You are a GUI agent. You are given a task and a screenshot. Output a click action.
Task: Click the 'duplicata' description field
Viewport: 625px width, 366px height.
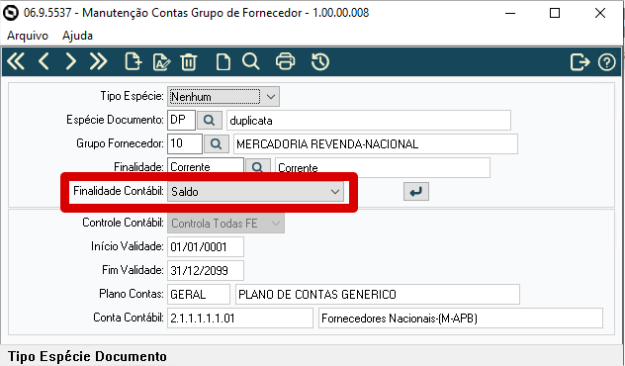[x=369, y=120]
